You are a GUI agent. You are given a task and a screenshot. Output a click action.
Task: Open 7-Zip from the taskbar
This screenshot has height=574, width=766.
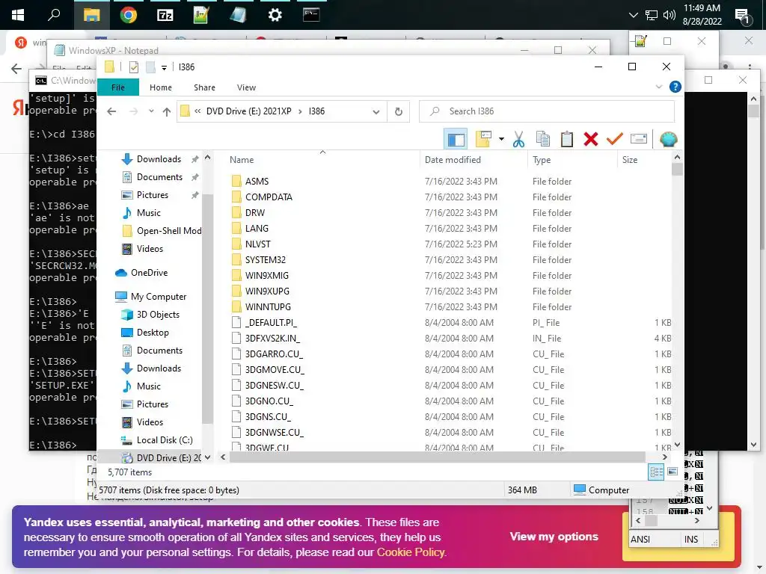point(165,15)
